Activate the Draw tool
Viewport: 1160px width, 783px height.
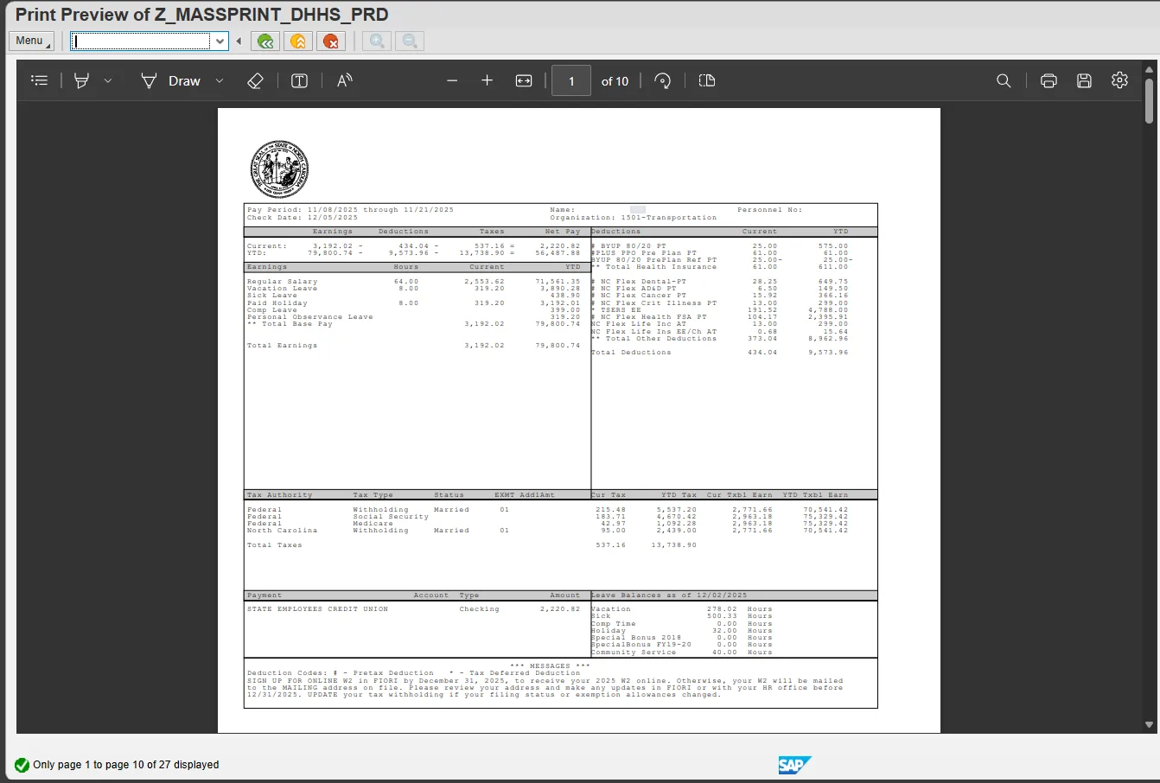coord(170,80)
